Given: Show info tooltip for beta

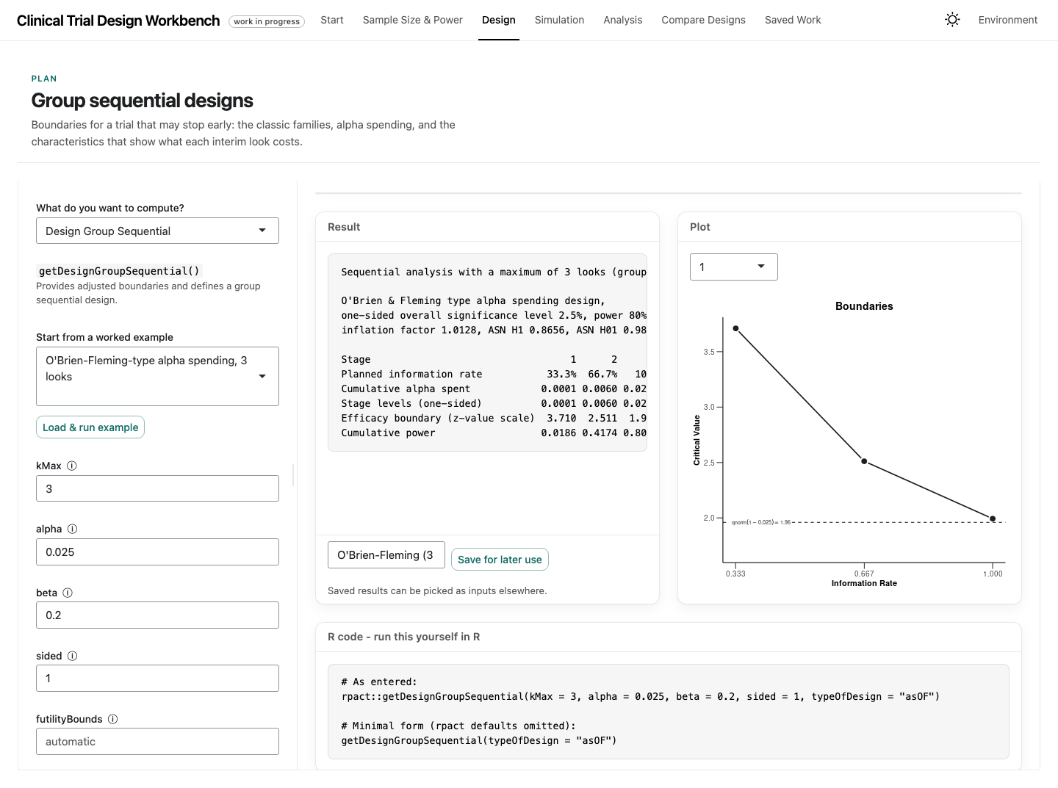Looking at the screenshot, I should point(68,593).
